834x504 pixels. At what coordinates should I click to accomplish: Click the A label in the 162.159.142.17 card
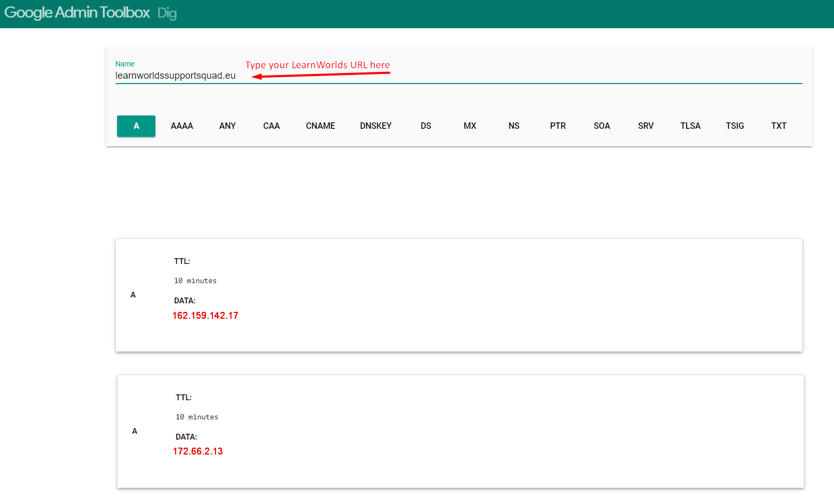[x=133, y=295]
